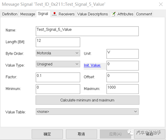This screenshot has width=166, height=140.
Task: Expand the Value Type combo box
Action: pos(58,64)
